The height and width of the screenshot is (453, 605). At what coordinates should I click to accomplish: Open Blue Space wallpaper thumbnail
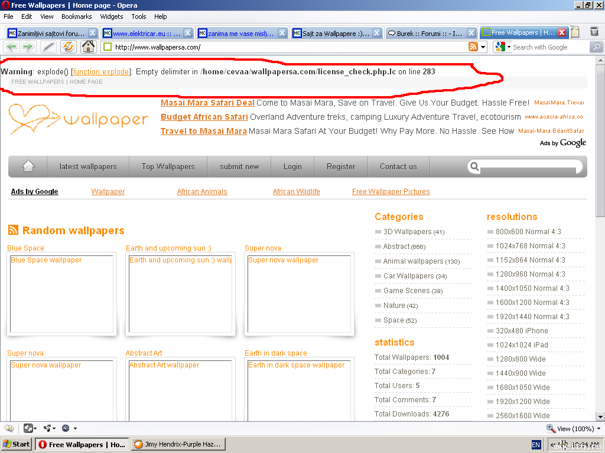[x=61, y=294]
